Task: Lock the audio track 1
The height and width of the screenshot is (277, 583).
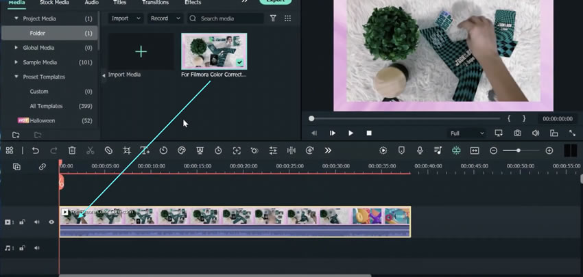Action: tap(23, 248)
